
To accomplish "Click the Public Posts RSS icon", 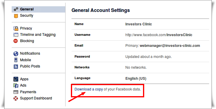I will tap(16, 67).
